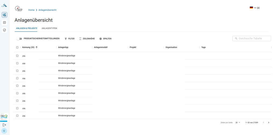Open the map view sidebar icon
Screen dimensions: 275x135
[4, 23]
